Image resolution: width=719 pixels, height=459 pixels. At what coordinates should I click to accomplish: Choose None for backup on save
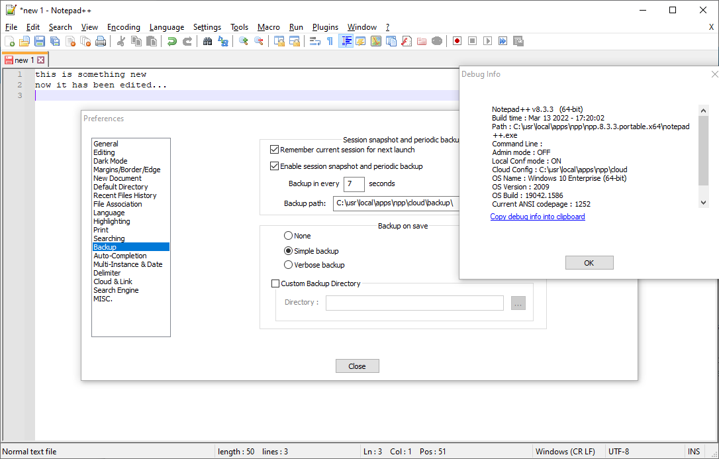coord(288,236)
